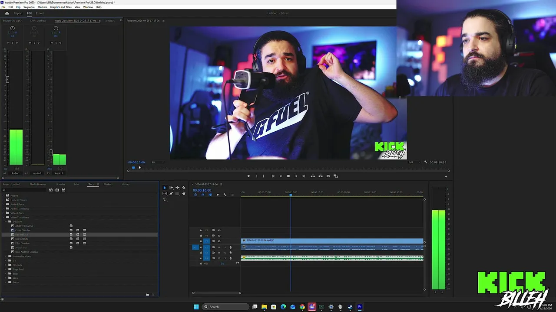
Task: Switch to the Media Browser tab
Action: pos(38,184)
